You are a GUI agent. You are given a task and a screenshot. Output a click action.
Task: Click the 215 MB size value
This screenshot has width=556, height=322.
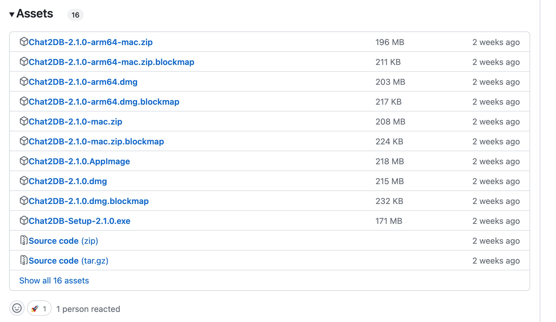click(x=390, y=181)
